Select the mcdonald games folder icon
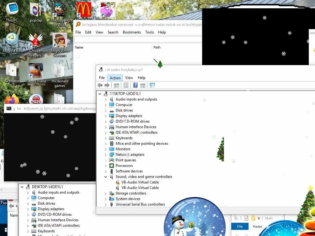Screen dimensions: 315x236 point(60,76)
